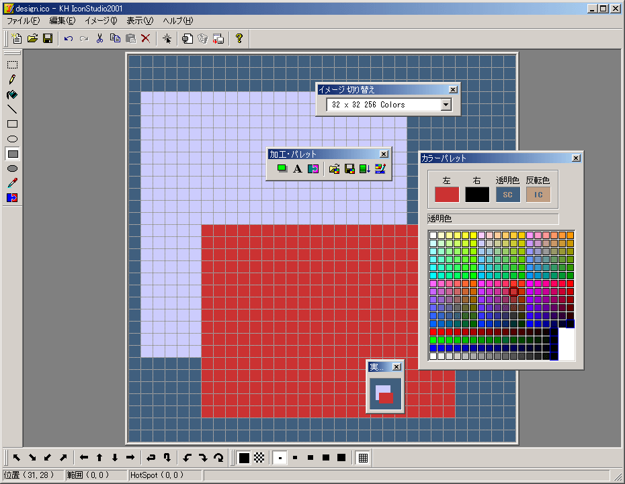Screen dimensions: 625x484
Task: Click the green gradient down-arrow icon
Action: (365, 168)
